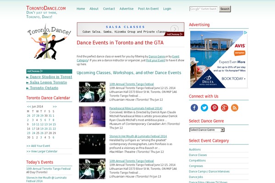Click the Add Your Event link
Viewport: 275px width, 183px height.
[x=40, y=145]
